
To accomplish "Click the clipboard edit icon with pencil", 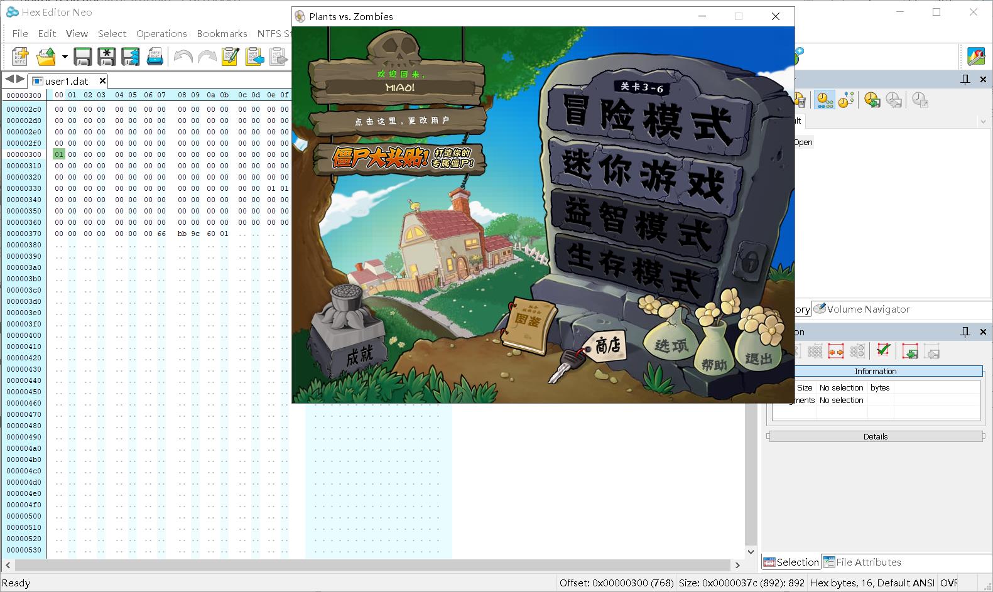I will [230, 57].
